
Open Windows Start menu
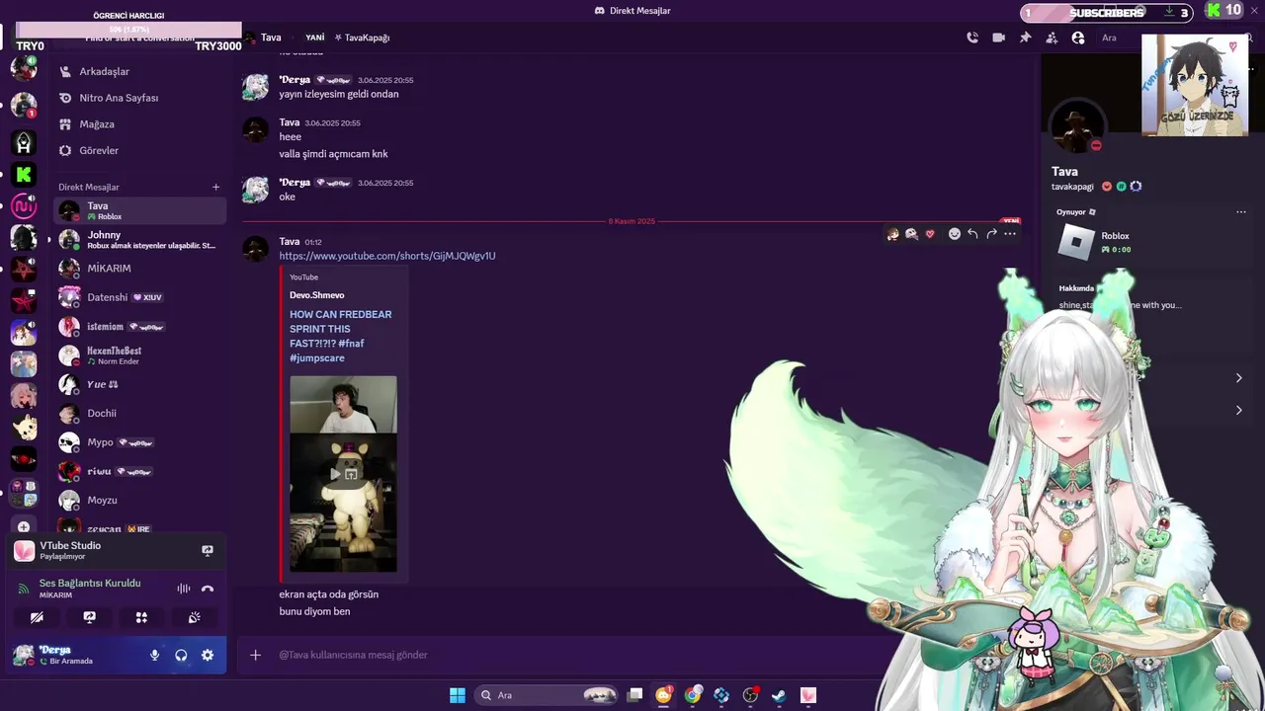(x=458, y=695)
